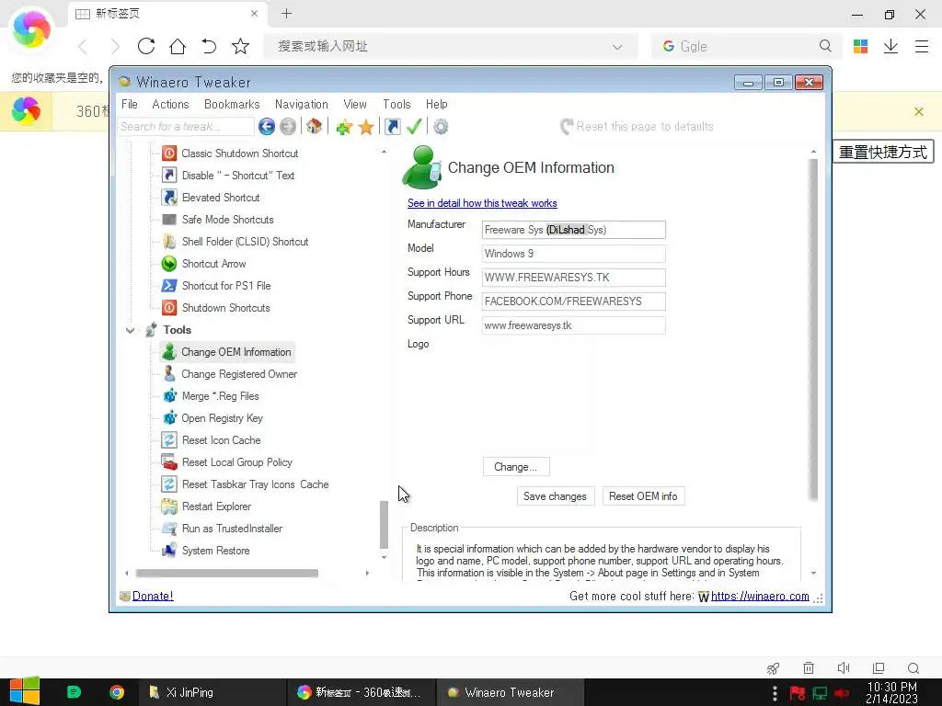942x706 pixels.
Task: Open the https://winaero.com link
Action: [x=760, y=596]
